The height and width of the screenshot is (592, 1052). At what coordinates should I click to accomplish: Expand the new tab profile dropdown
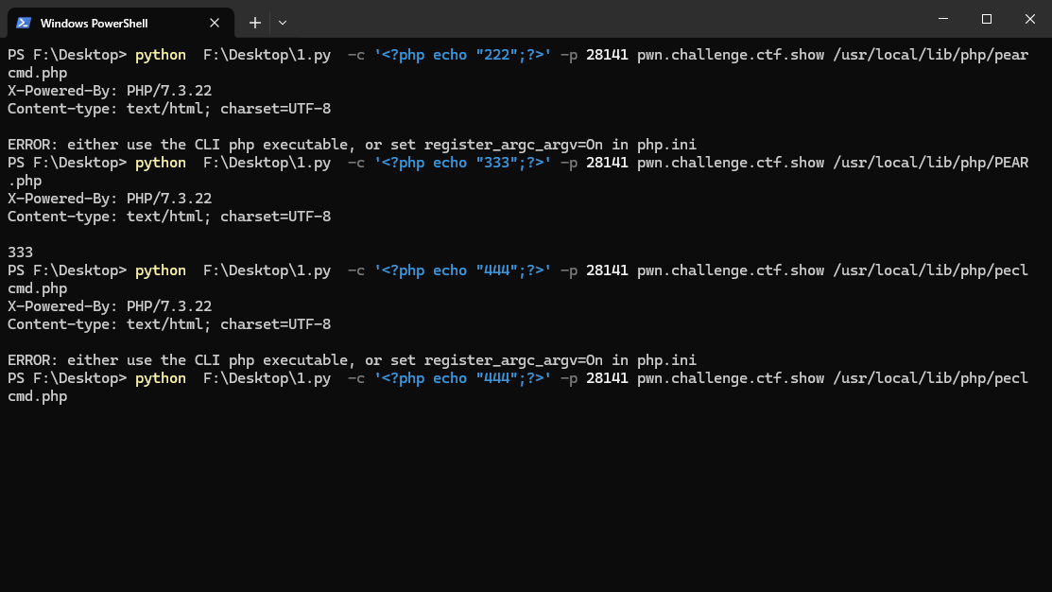point(283,23)
